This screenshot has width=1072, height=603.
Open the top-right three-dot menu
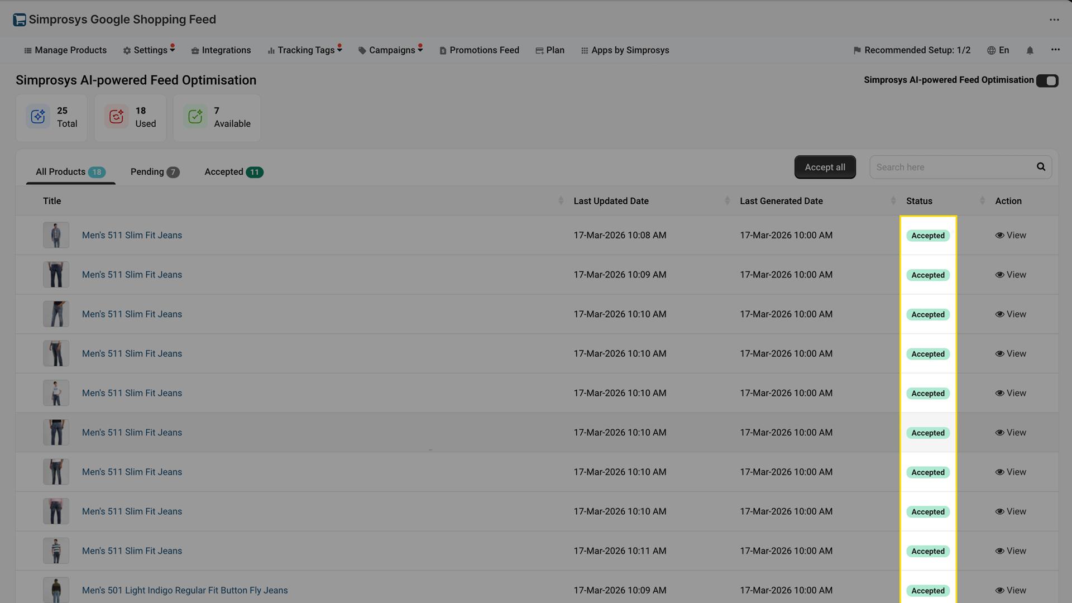[x=1055, y=19]
